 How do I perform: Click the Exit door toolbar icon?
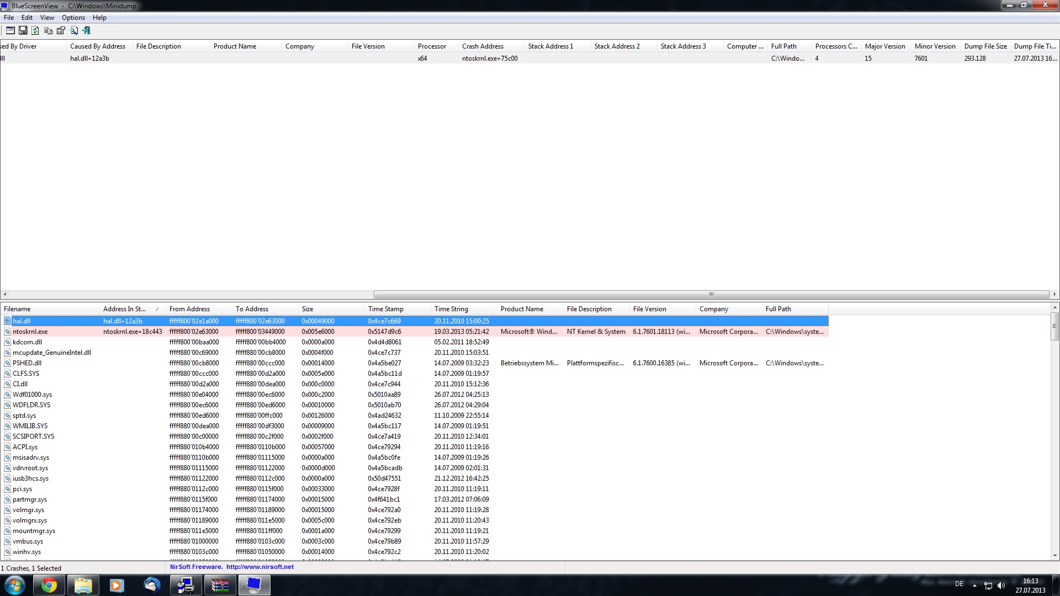[87, 31]
